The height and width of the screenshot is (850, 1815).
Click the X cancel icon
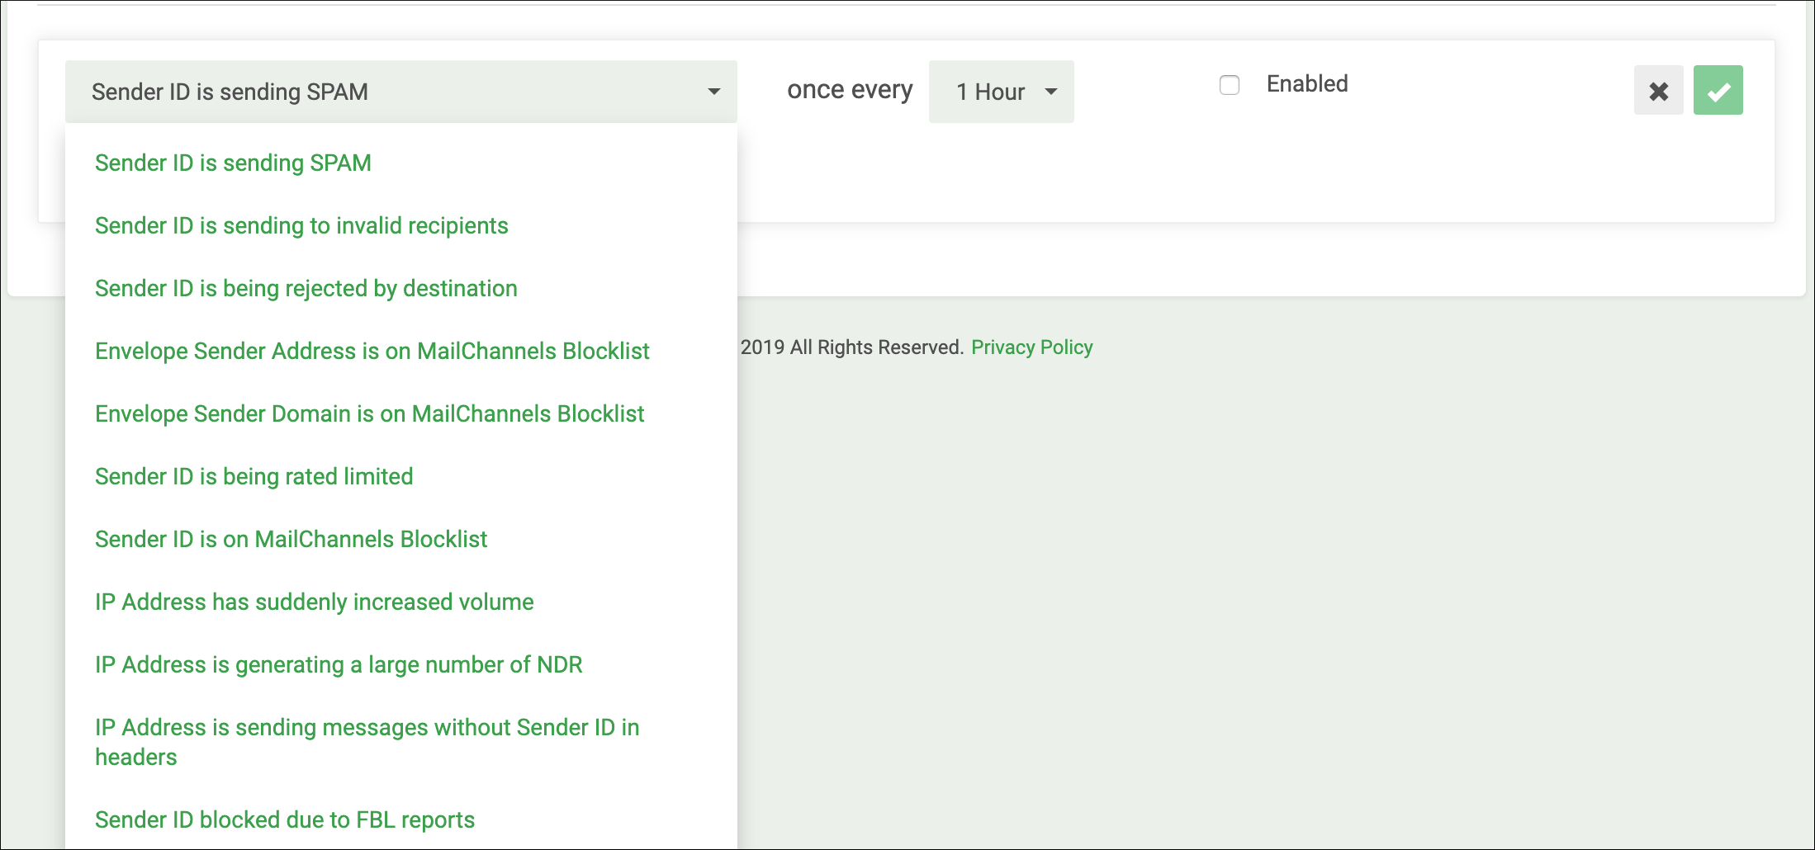[1658, 90]
